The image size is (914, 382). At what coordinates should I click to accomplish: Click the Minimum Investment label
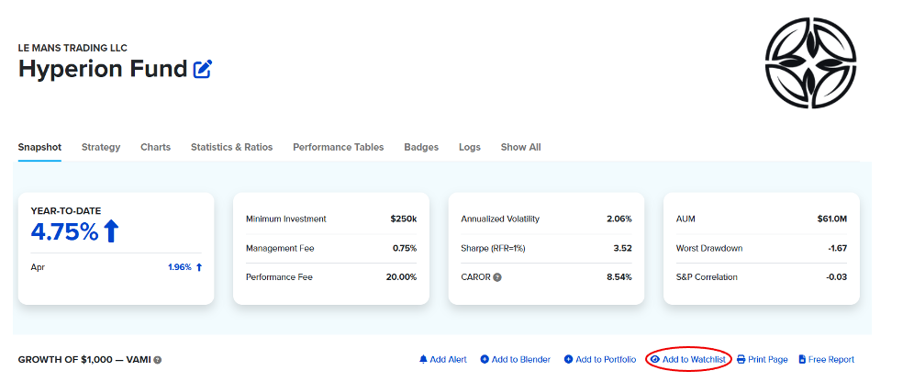286,219
